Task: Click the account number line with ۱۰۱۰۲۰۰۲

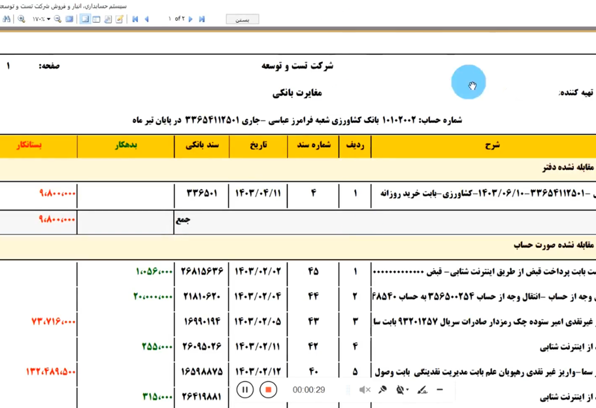Action: (297, 120)
